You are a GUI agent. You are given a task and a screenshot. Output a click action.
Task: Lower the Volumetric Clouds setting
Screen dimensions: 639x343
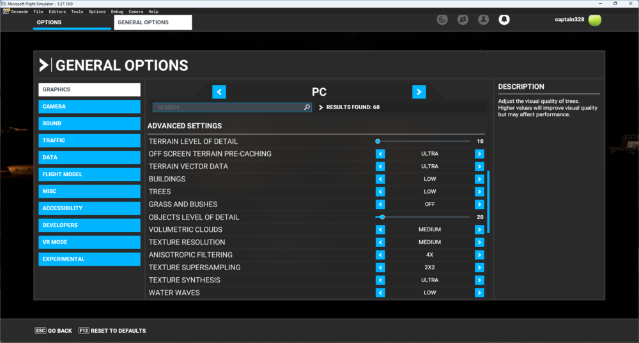(380, 229)
